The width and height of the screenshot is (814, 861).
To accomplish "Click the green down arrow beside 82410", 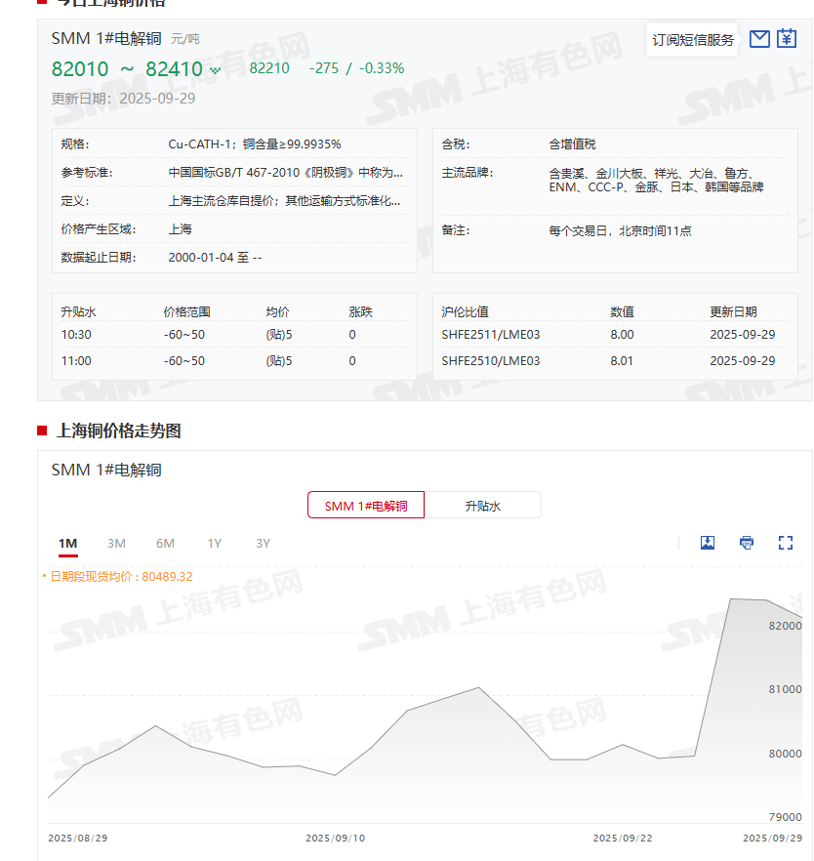I will point(215,70).
